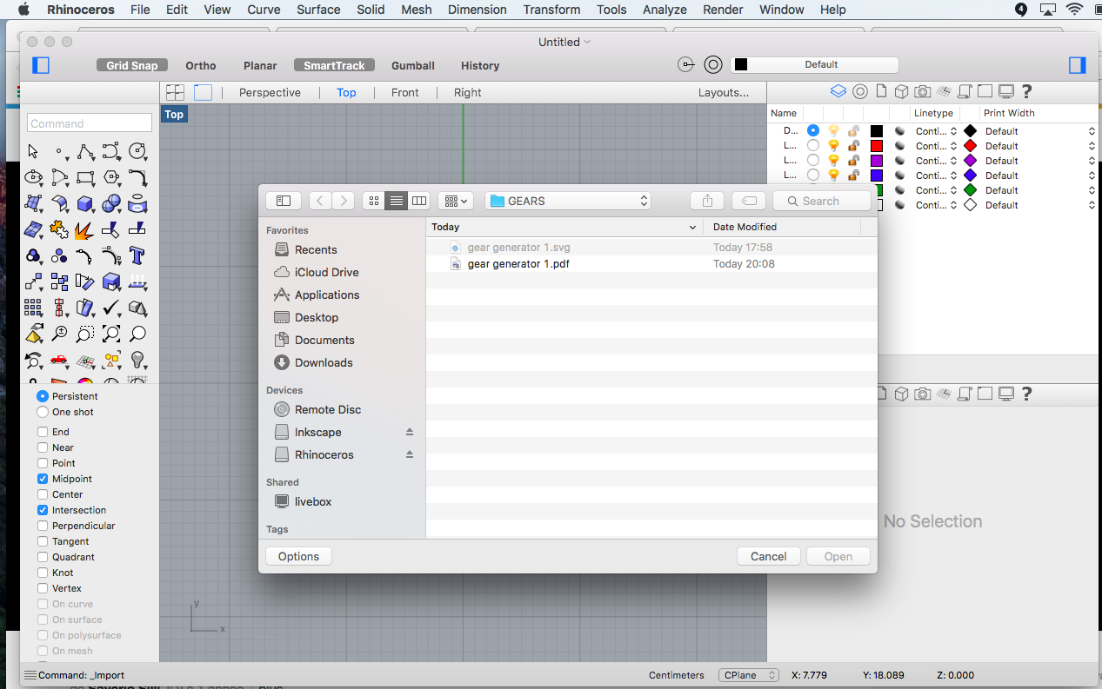Open the Transform menu
Screen dimensions: 1102x689
click(551, 10)
